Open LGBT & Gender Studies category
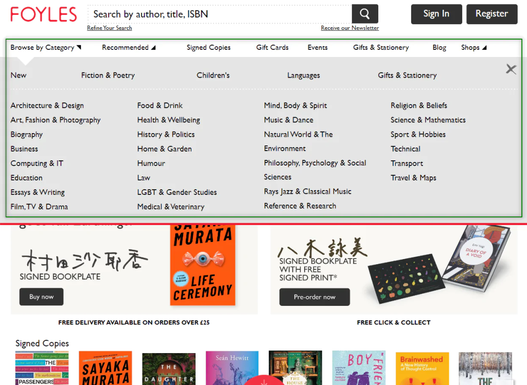Viewport: 527px width, 385px height. (x=177, y=192)
